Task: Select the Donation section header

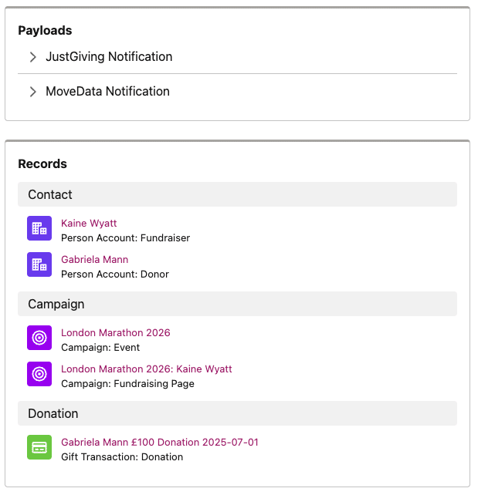Action: pyautogui.click(x=237, y=414)
